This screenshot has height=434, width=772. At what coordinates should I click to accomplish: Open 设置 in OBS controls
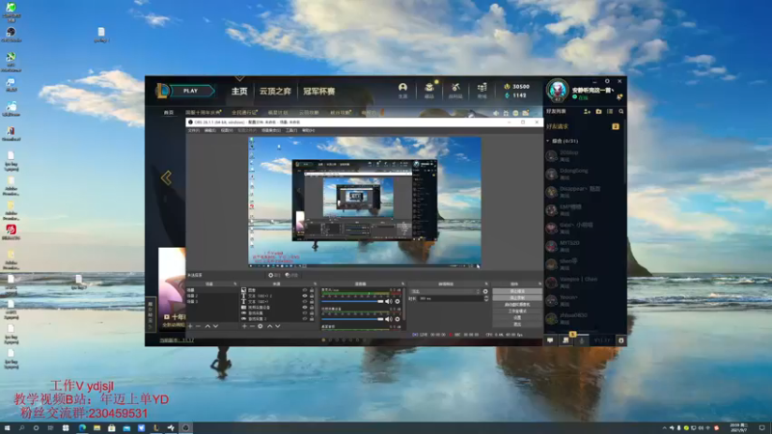coord(517,318)
